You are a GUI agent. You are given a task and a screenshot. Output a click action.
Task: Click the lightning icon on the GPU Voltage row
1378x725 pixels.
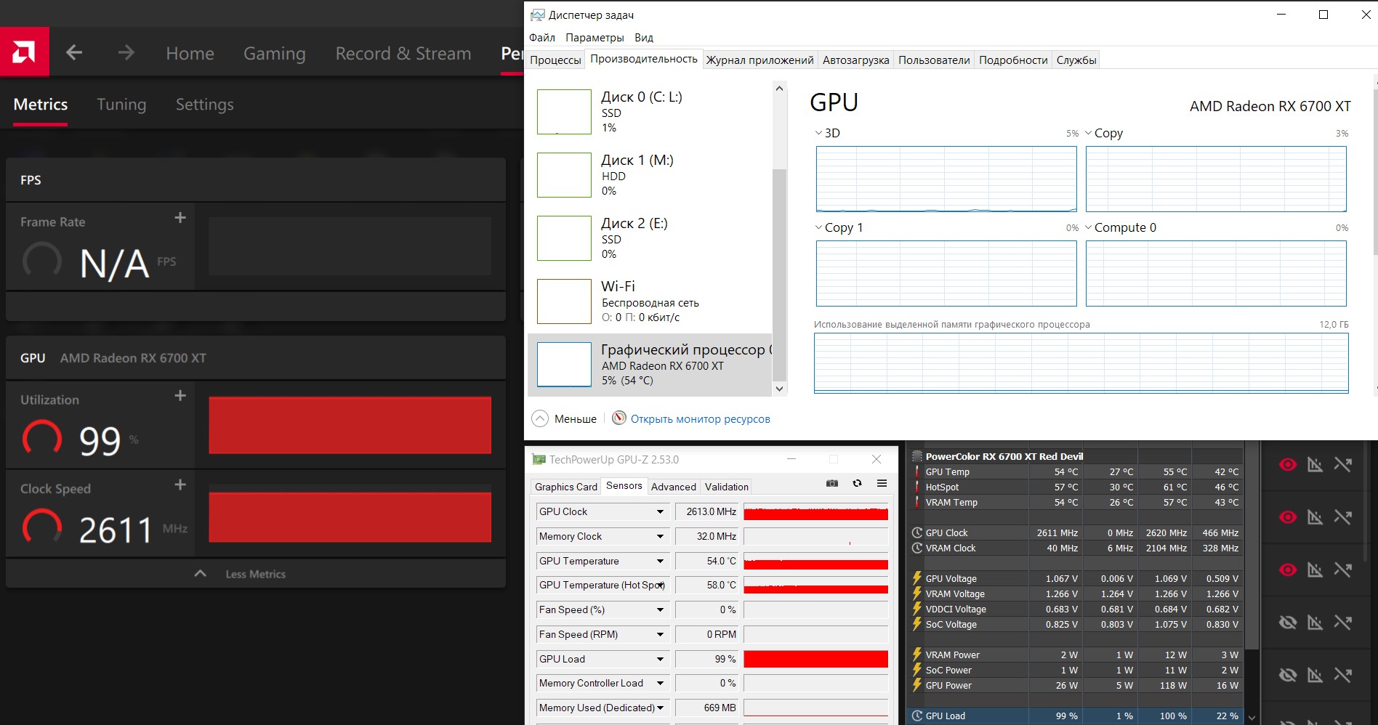(x=917, y=578)
